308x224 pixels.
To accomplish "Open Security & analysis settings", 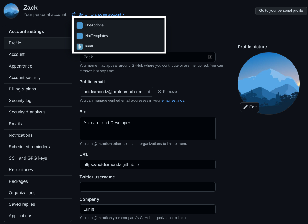I will (x=38, y=112).
